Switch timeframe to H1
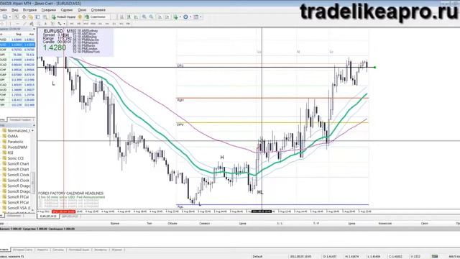This screenshot has height=259, width=460. tap(100, 24)
